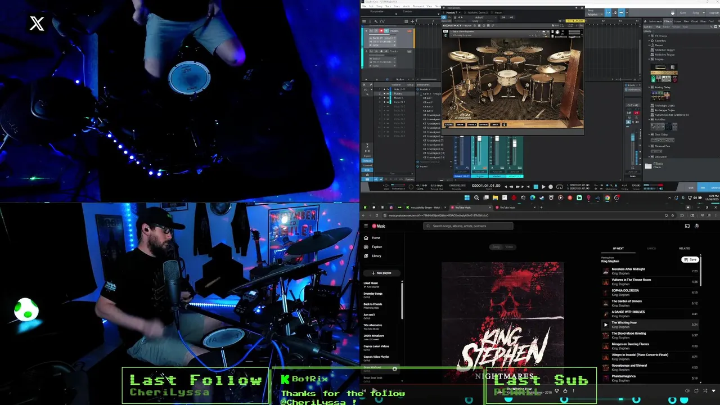
Task: Click the volume icon in the player bar
Action: click(687, 391)
